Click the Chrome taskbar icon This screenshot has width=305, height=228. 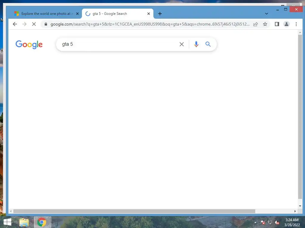[42, 222]
